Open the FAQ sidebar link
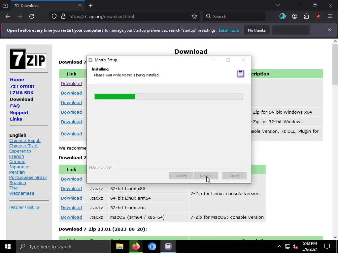Screen dimensions: 338x253 tap(15, 106)
